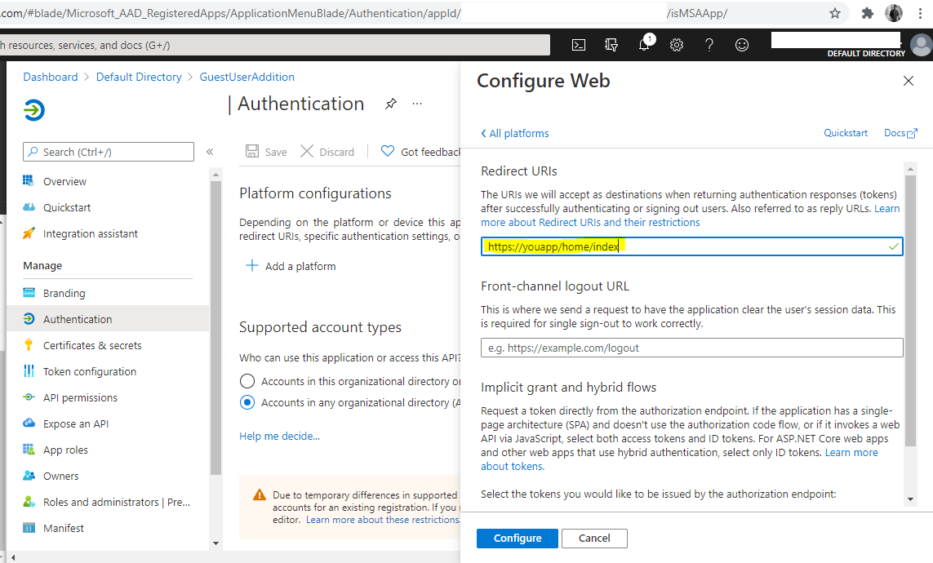This screenshot has width=933, height=563.
Task: Open the Cloud Shell terminal
Action: coord(579,45)
